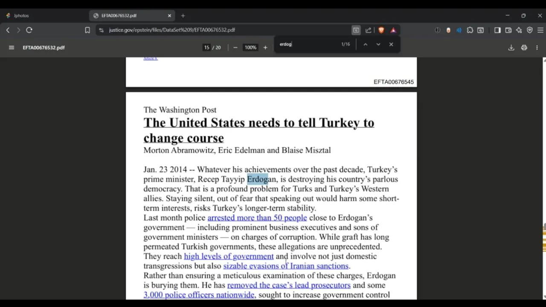Close the find bar

(x=391, y=44)
